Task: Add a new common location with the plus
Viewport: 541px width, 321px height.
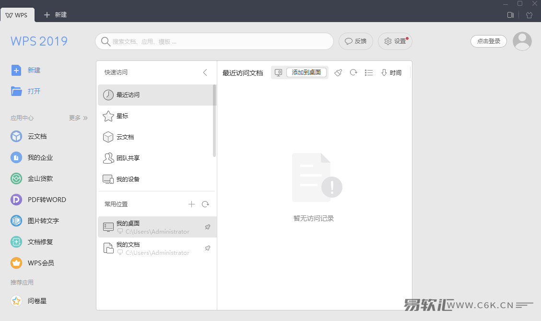Action: 191,204
